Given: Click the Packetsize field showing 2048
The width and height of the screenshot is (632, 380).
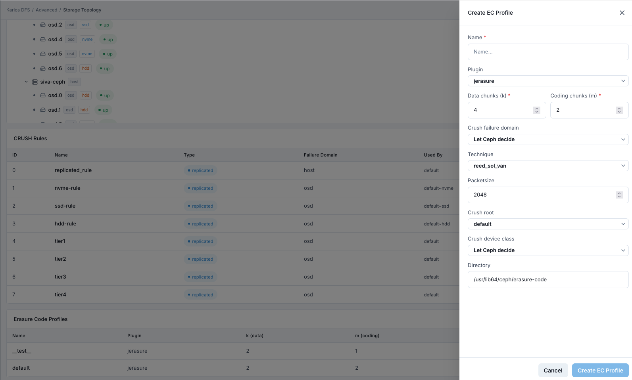Looking at the screenshot, I should pyautogui.click(x=548, y=195).
